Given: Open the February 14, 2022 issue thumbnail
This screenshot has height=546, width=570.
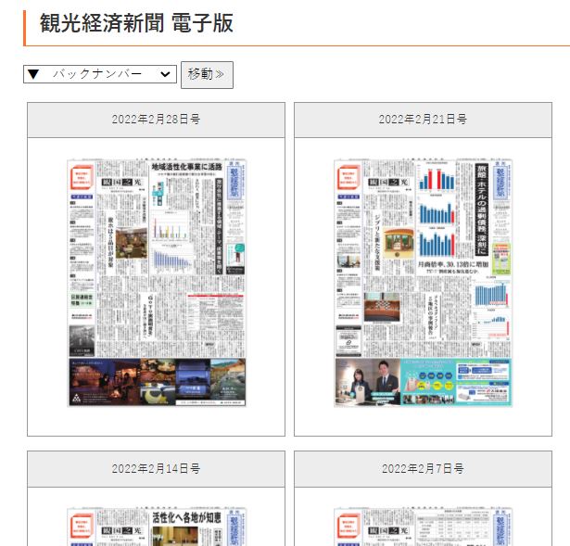Looking at the screenshot, I should tap(156, 526).
